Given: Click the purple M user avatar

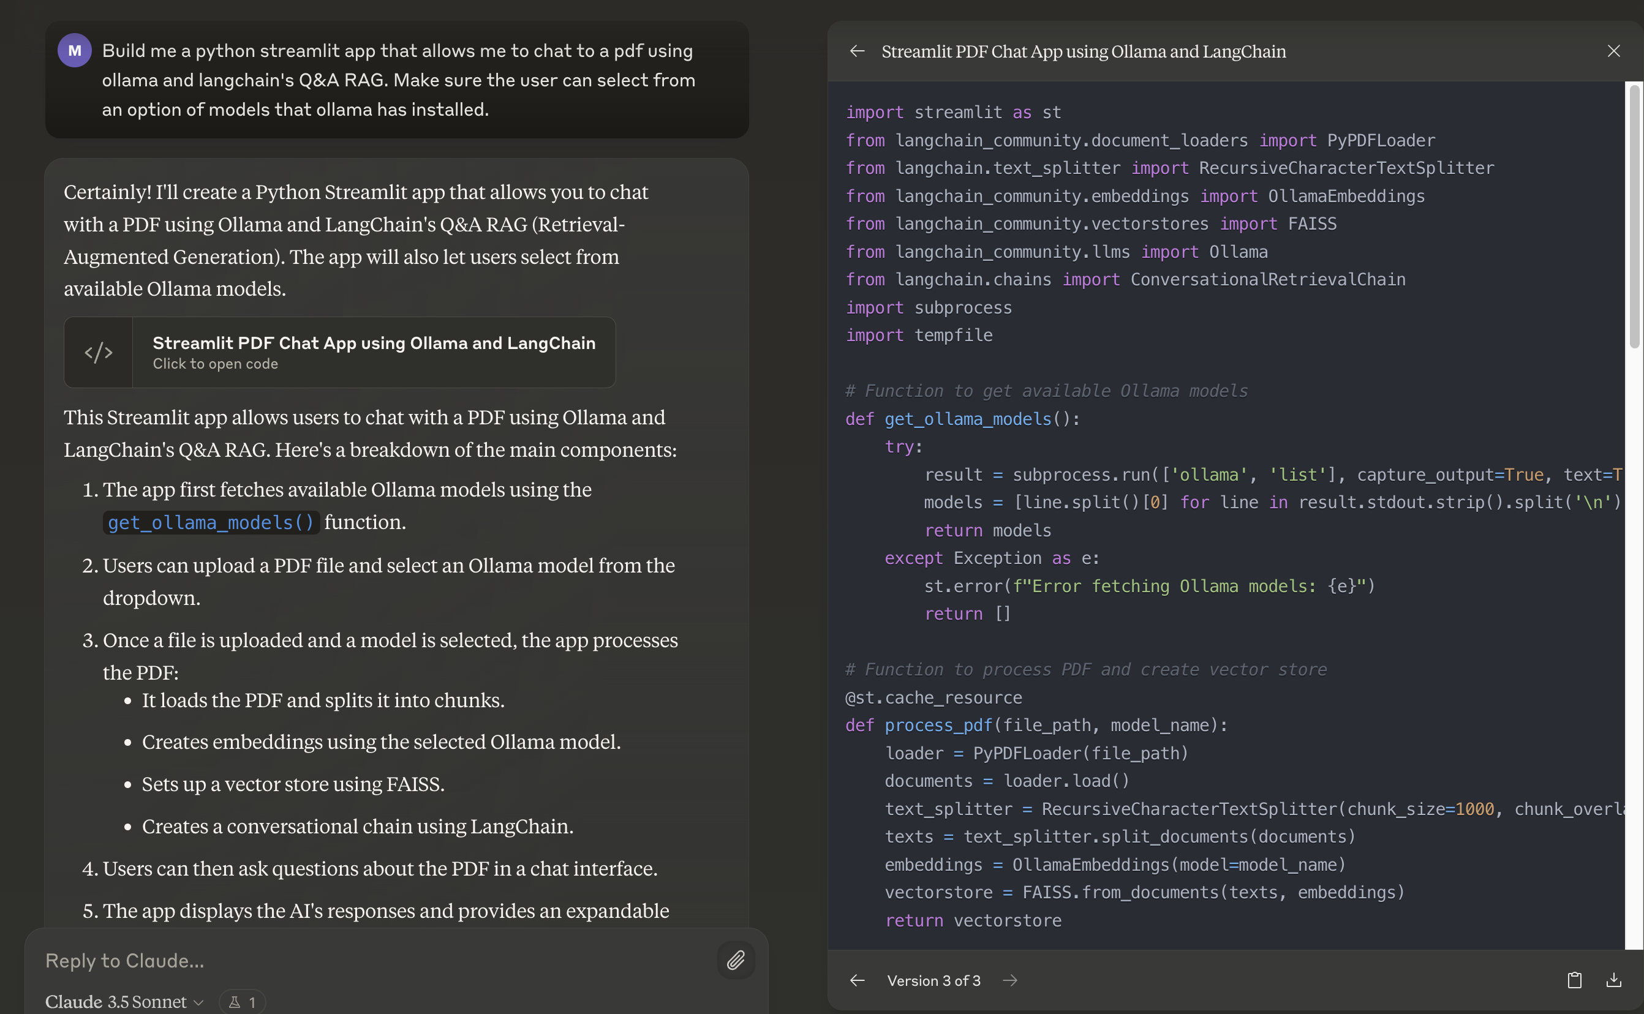Looking at the screenshot, I should coord(75,51).
